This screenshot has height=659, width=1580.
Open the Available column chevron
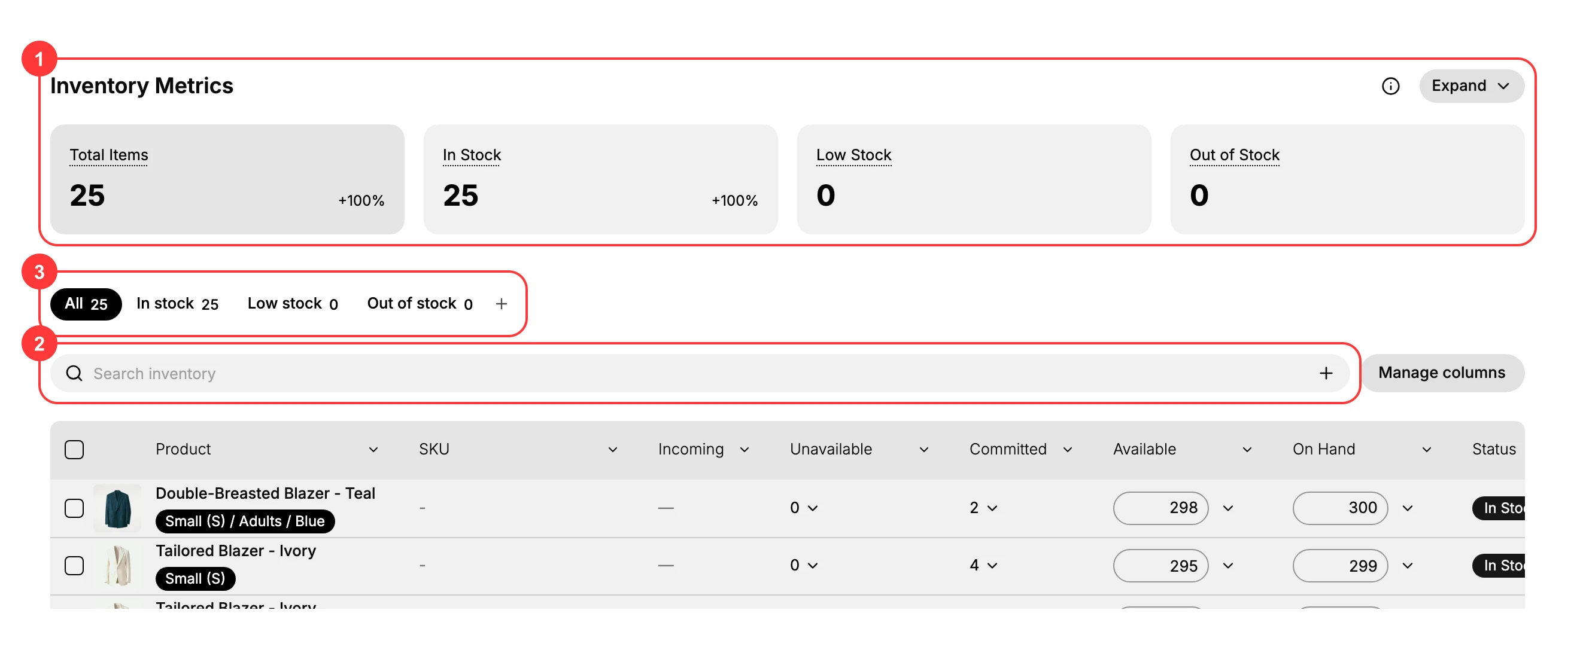(x=1246, y=449)
